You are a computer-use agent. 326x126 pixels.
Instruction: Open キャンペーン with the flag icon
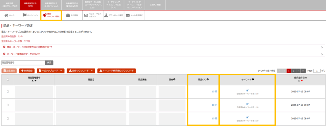point(30,15)
